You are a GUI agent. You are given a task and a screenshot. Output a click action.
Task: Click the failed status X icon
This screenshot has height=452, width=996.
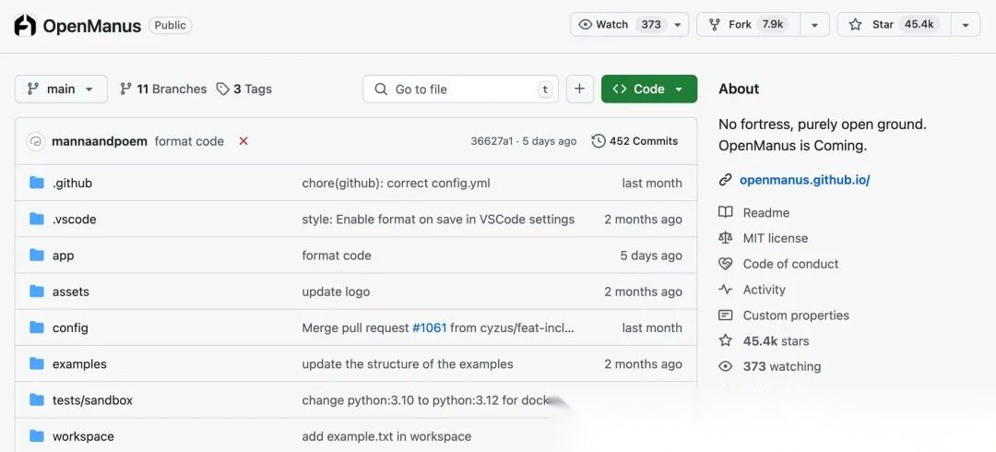[x=243, y=141]
